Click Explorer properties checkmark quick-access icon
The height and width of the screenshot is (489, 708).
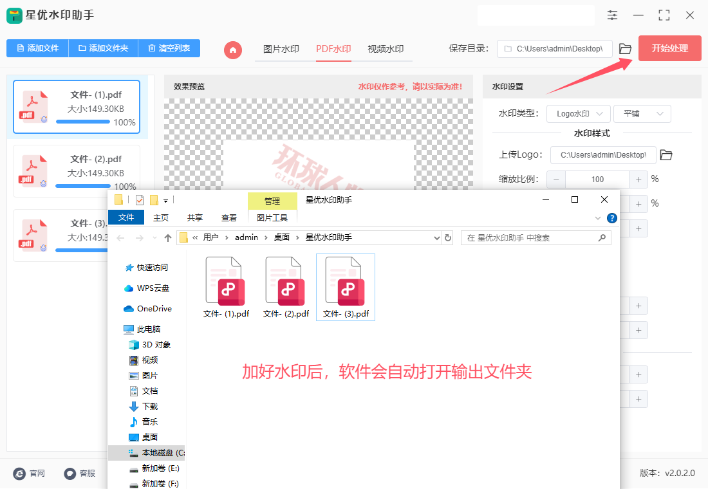click(140, 199)
